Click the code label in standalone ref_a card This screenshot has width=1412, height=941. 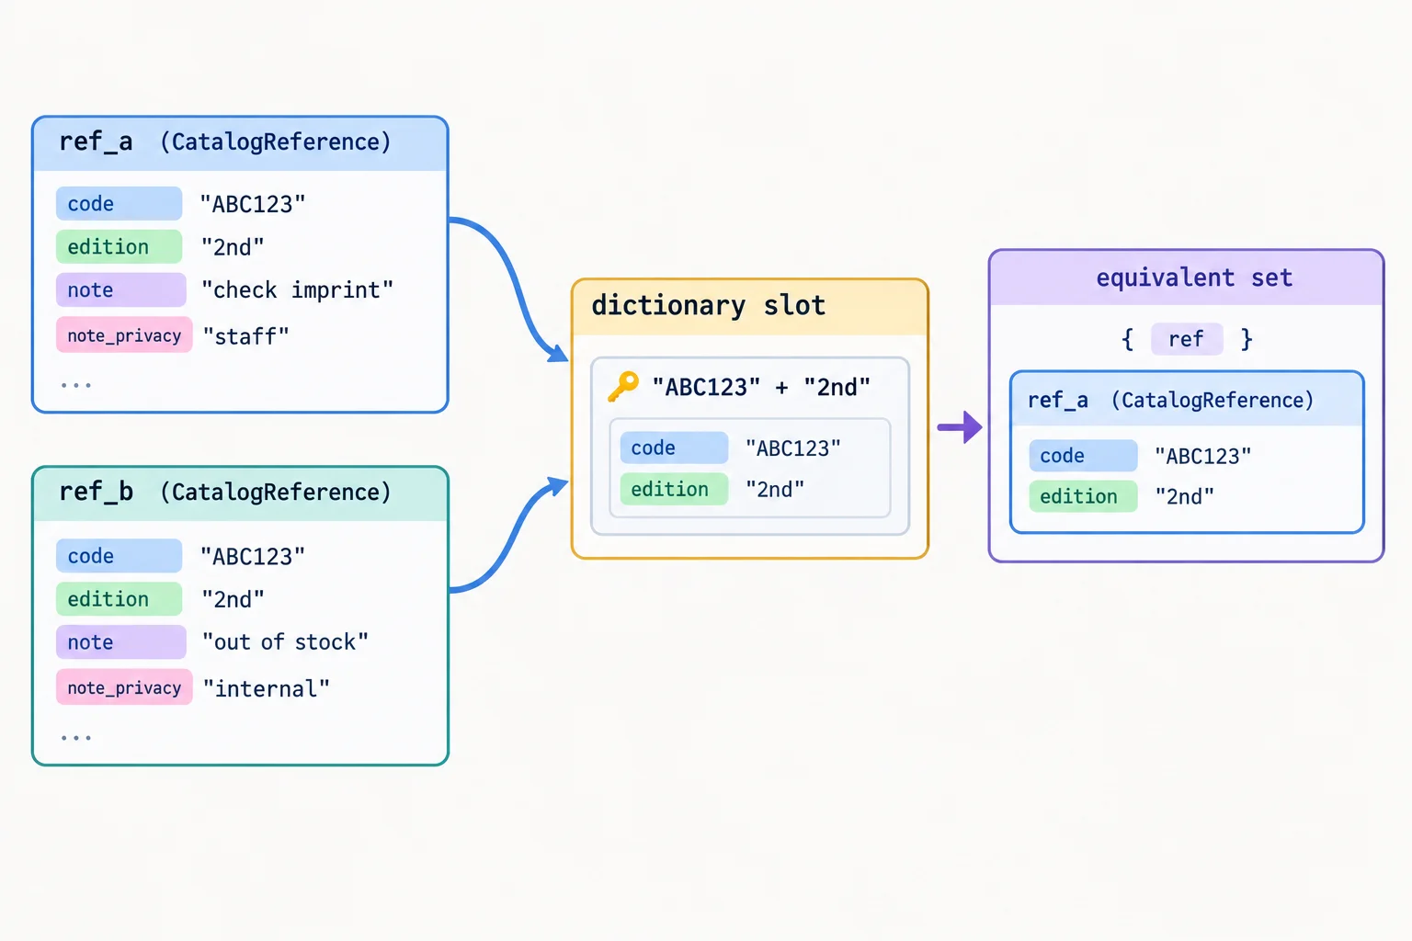tap(120, 204)
